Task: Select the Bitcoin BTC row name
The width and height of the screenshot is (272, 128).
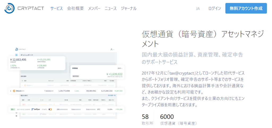Action: [21, 91]
